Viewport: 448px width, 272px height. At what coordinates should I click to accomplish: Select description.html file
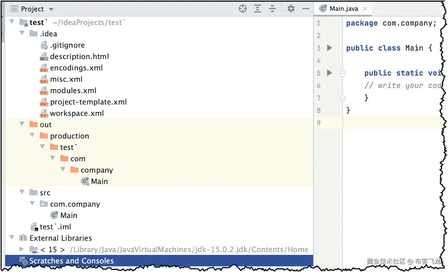[x=79, y=57]
